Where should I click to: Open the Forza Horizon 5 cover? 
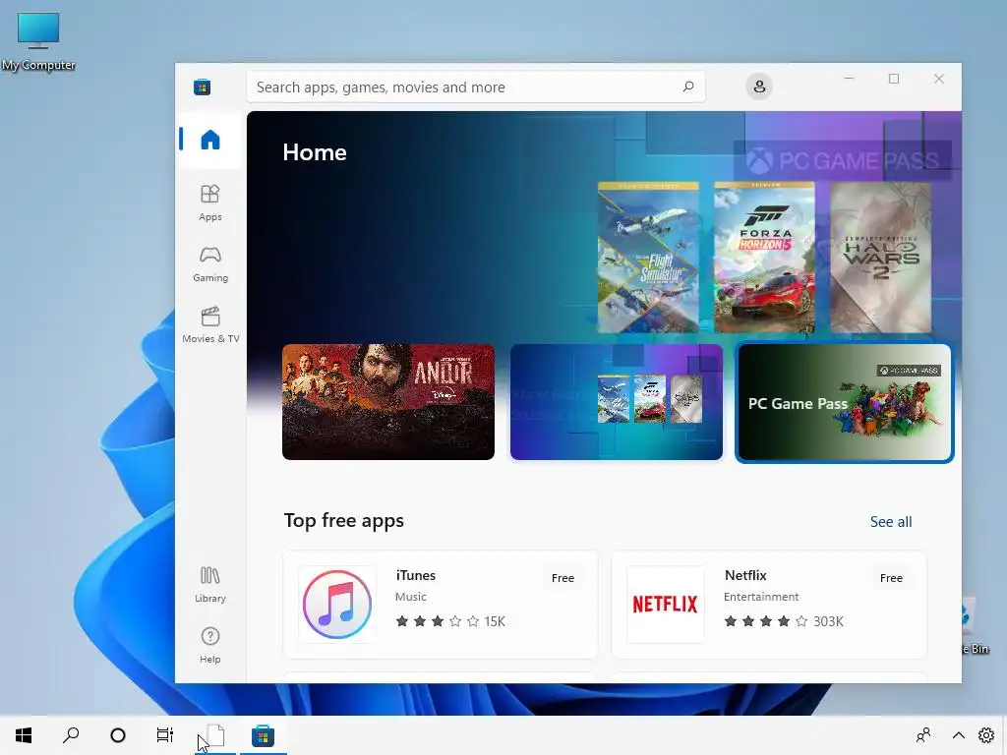(764, 258)
